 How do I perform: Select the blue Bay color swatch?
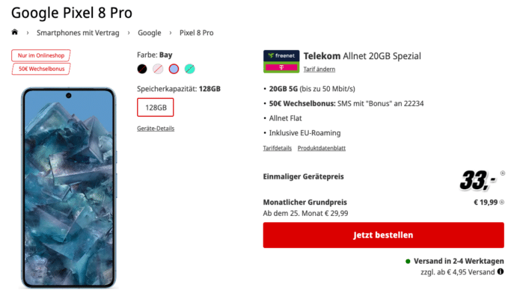[174, 69]
